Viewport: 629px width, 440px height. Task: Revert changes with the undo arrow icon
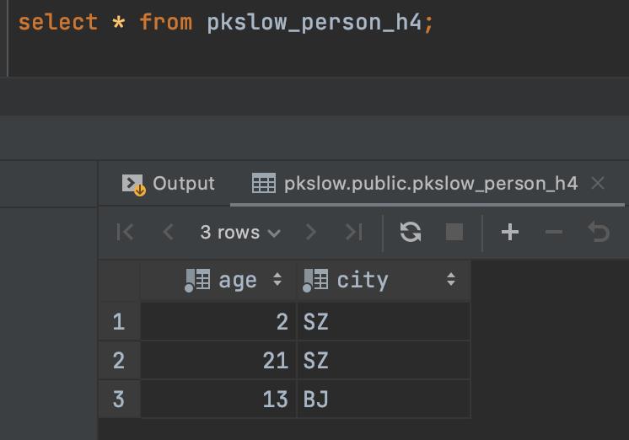pos(599,233)
